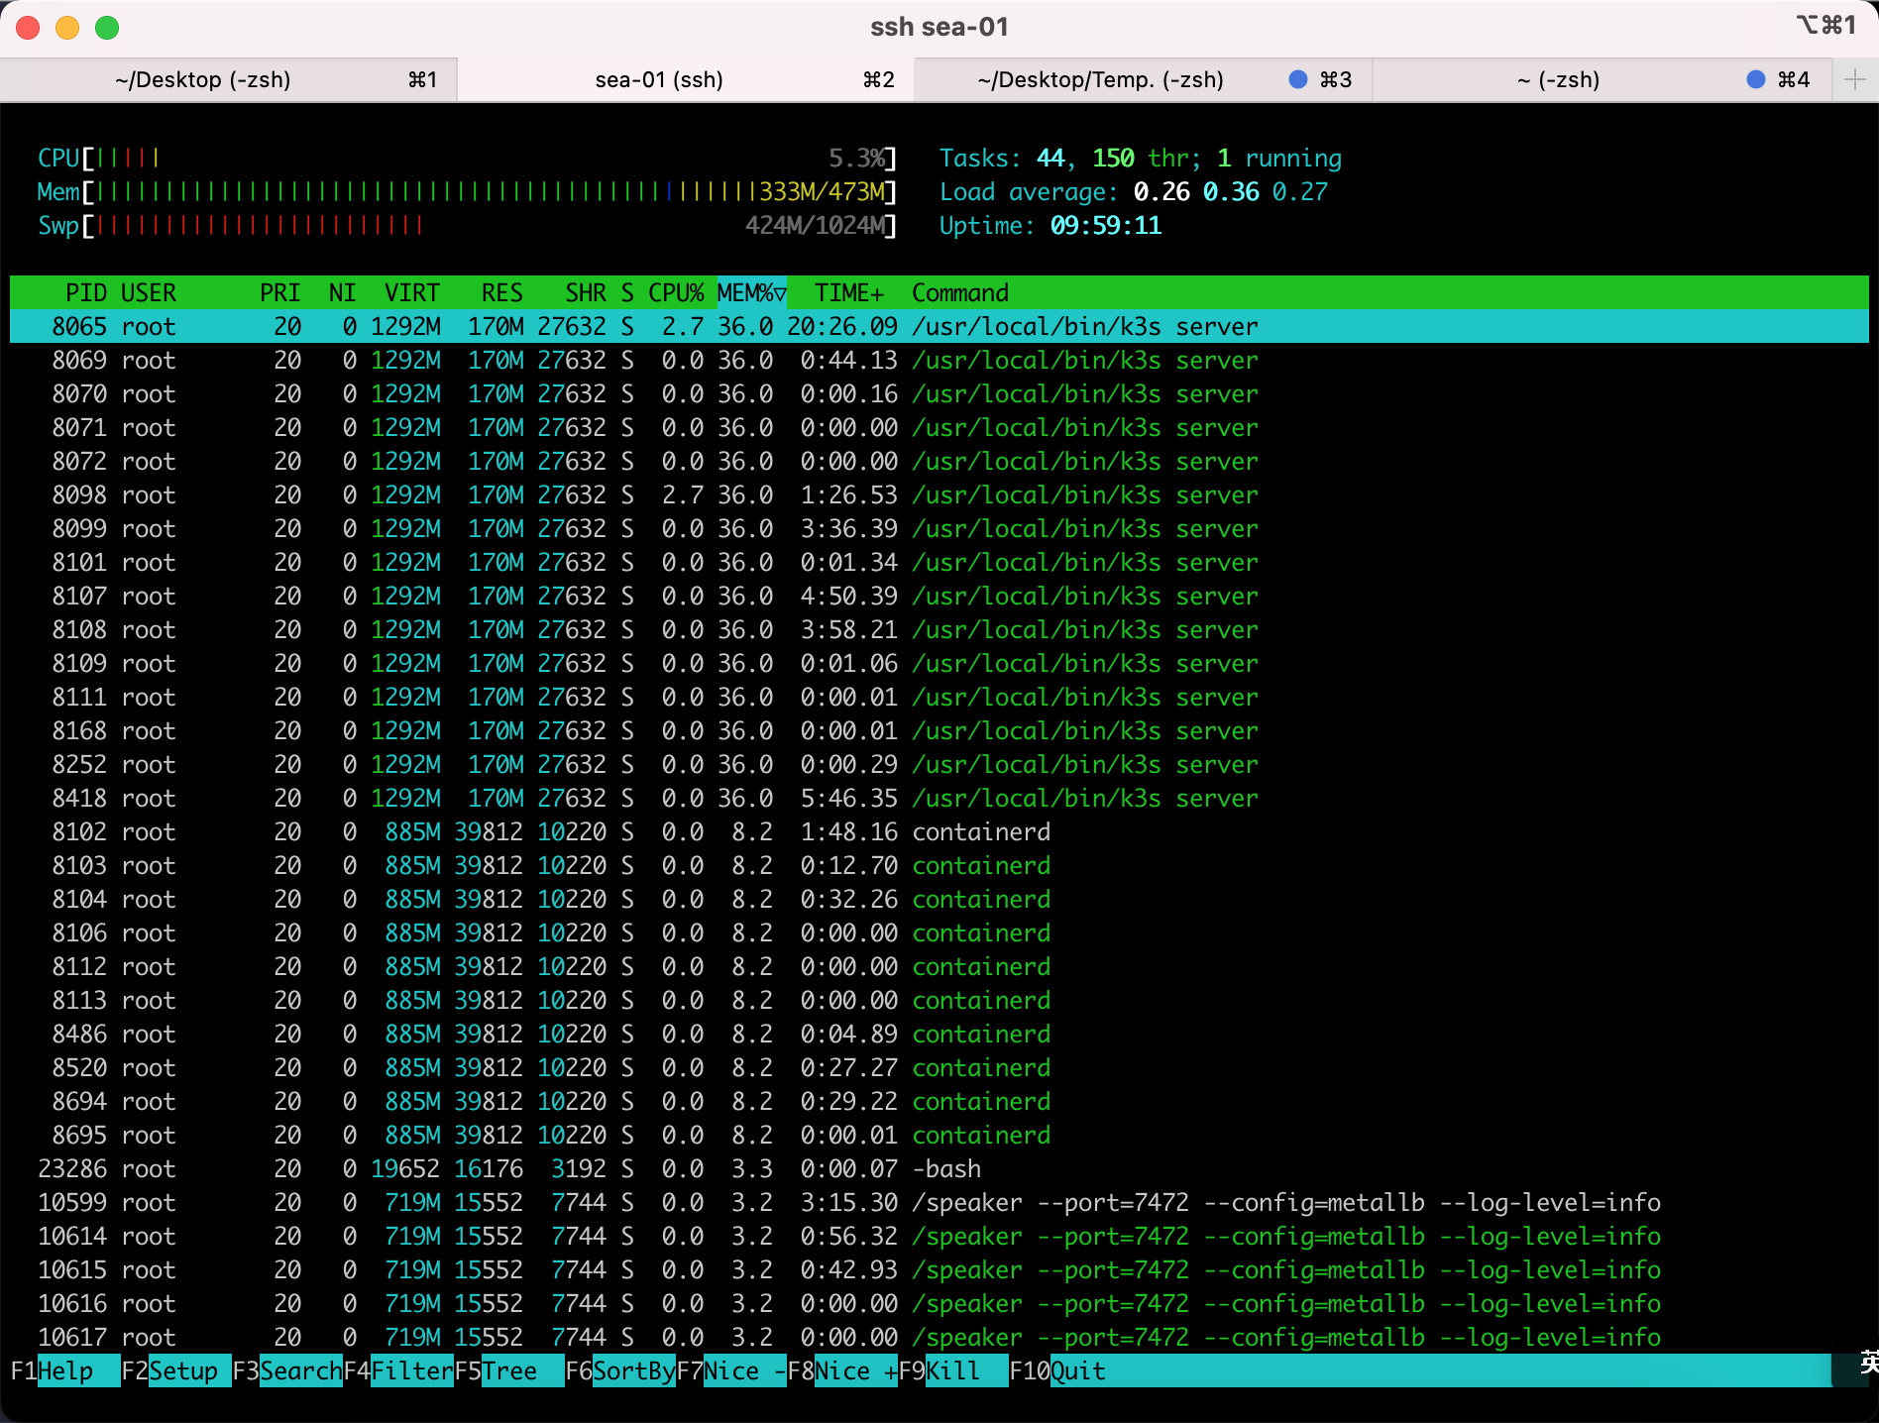Select containerd process row PID 8695

click(939, 1135)
